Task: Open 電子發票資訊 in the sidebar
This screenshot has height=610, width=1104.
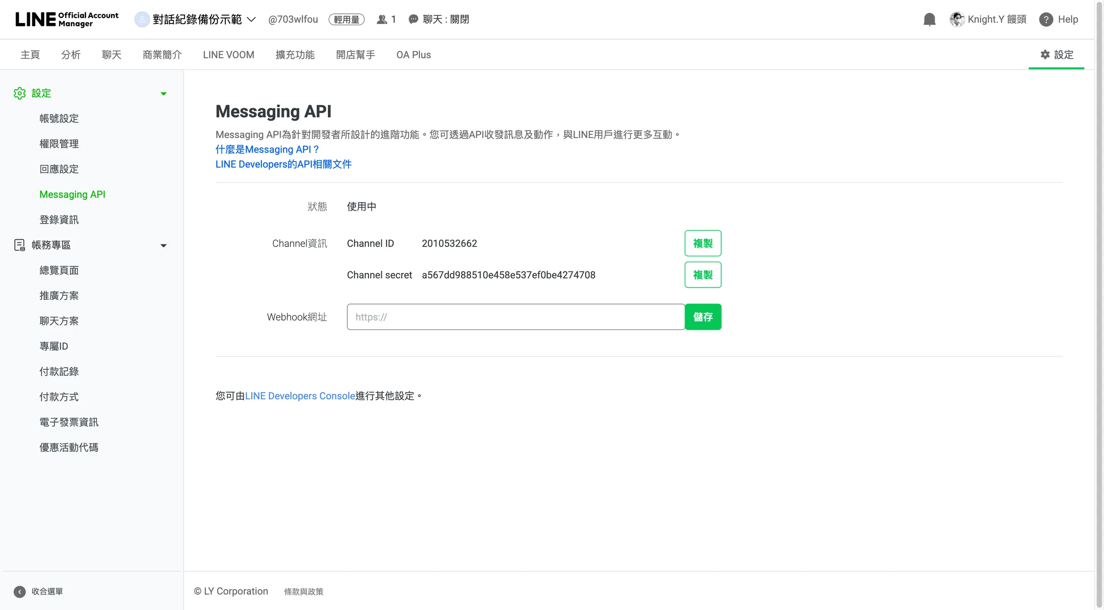Action: pos(69,422)
